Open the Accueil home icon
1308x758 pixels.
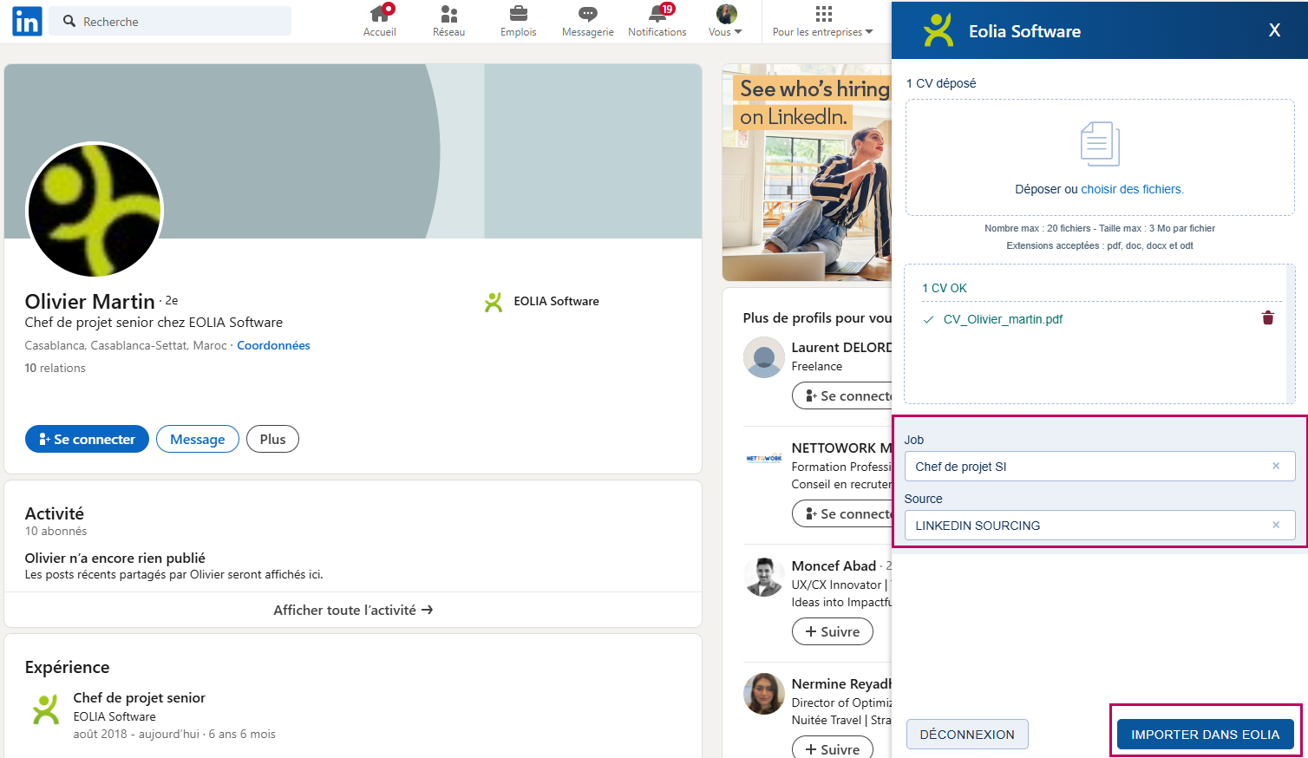(380, 14)
